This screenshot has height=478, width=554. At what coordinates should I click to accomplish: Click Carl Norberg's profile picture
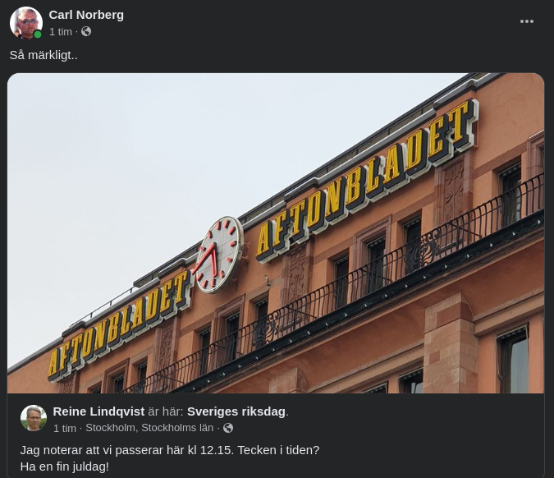(x=26, y=23)
